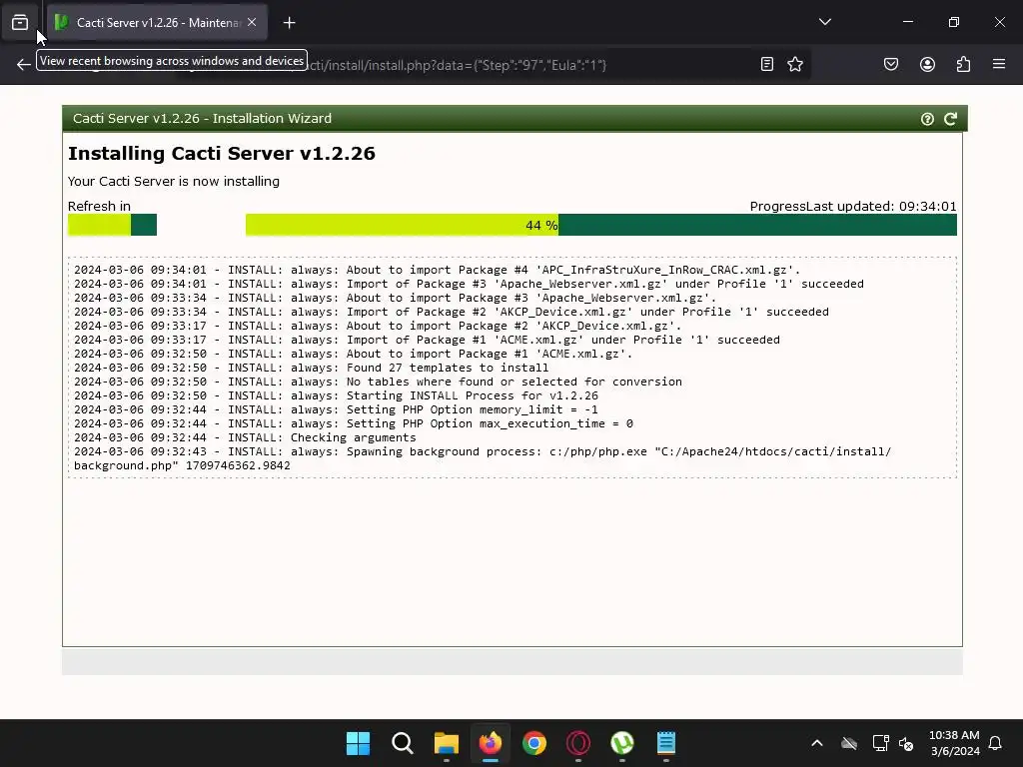Click log line 'Setting PHP Option max_execution_time = 0'
This screenshot has height=767, width=1023.
[354, 423]
